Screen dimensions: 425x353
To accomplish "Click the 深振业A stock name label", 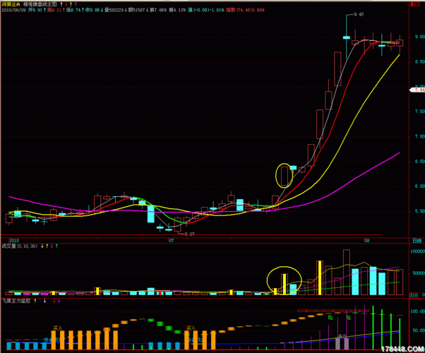I will click(12, 4).
